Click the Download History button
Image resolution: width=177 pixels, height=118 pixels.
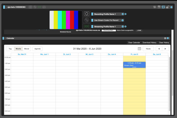click(150, 43)
